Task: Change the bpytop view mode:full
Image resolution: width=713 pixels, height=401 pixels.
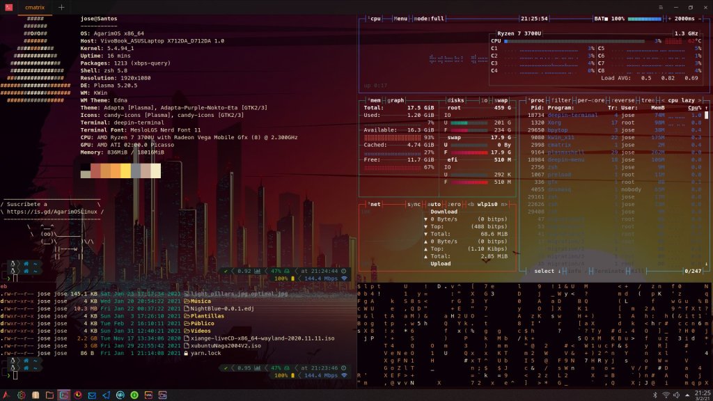Action: (428, 19)
